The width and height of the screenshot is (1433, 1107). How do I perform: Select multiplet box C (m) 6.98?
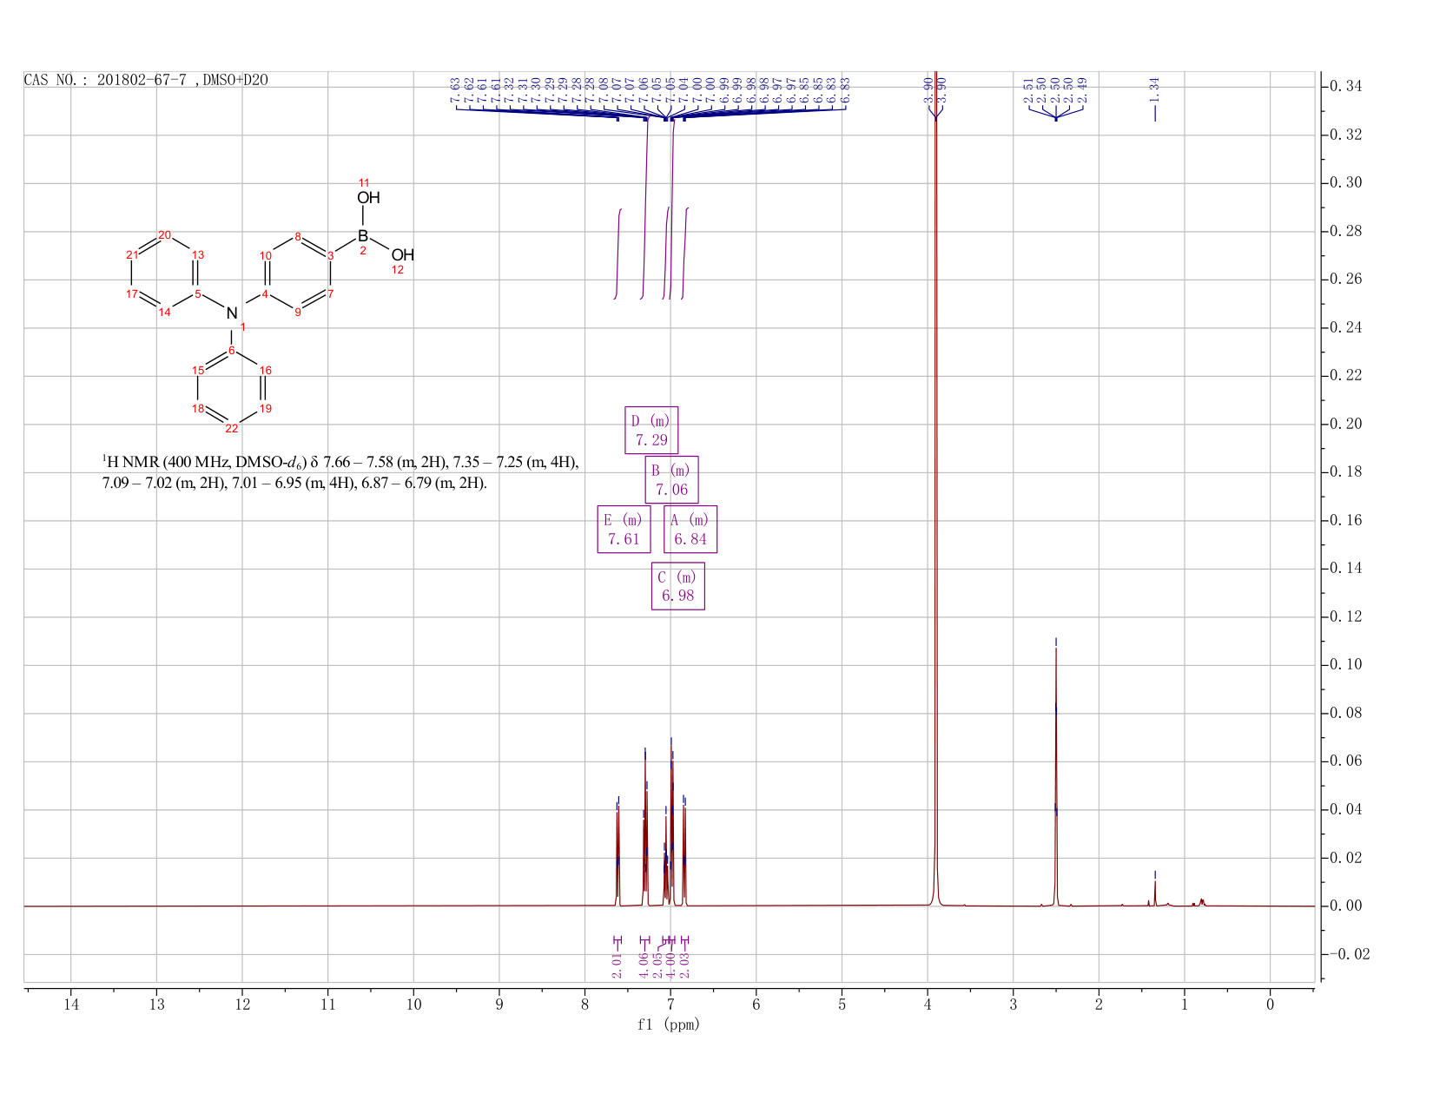click(x=678, y=586)
